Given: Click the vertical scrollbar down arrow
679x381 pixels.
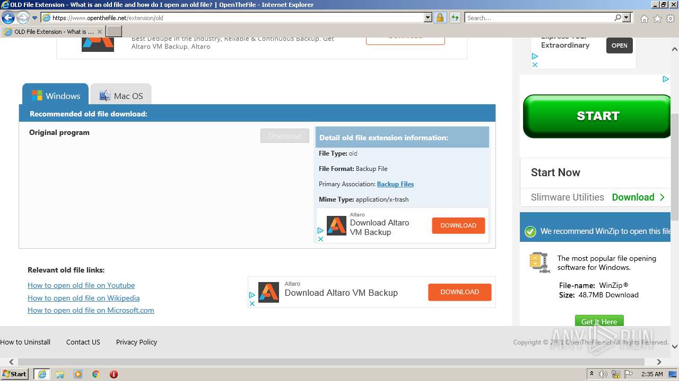Looking at the screenshot, I should point(675,347).
